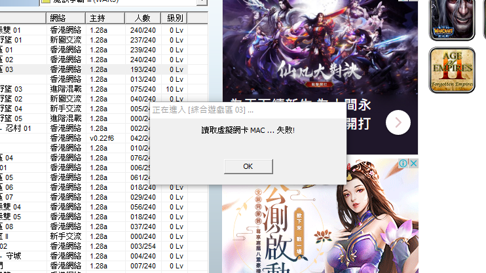Select room row showing 237/240
This screenshot has width=486, height=273.
104,40
